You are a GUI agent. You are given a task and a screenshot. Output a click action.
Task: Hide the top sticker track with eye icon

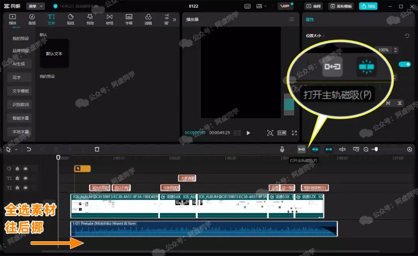point(26,169)
